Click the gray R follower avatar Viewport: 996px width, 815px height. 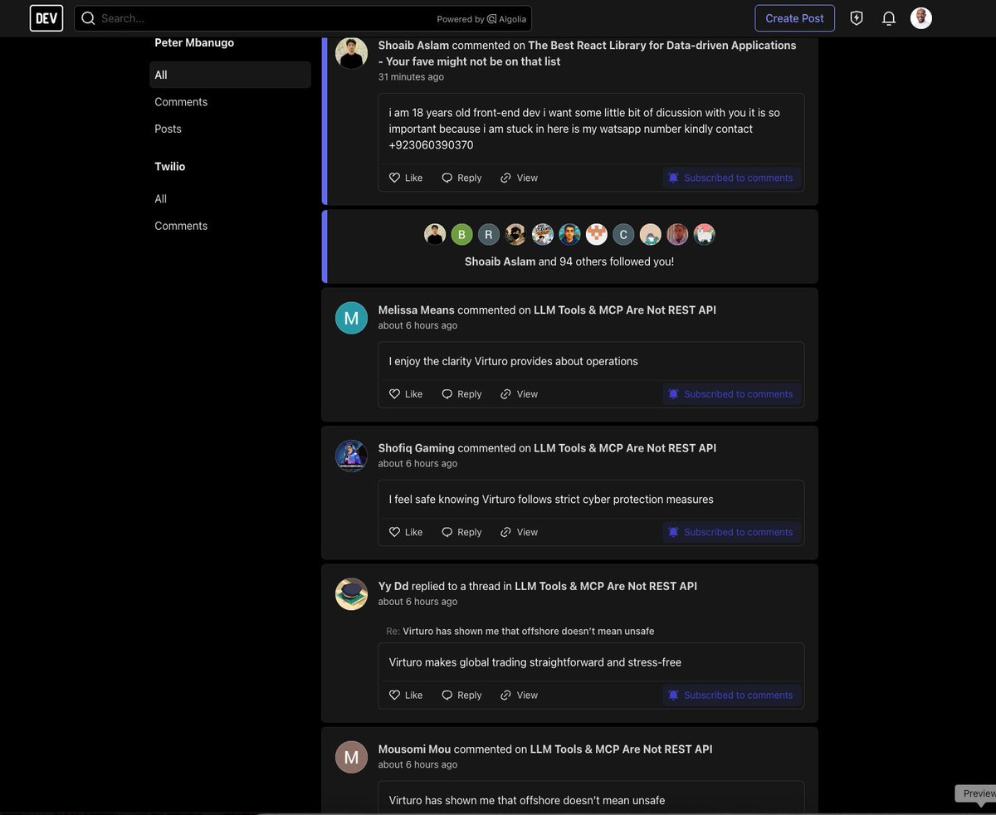[x=489, y=234]
